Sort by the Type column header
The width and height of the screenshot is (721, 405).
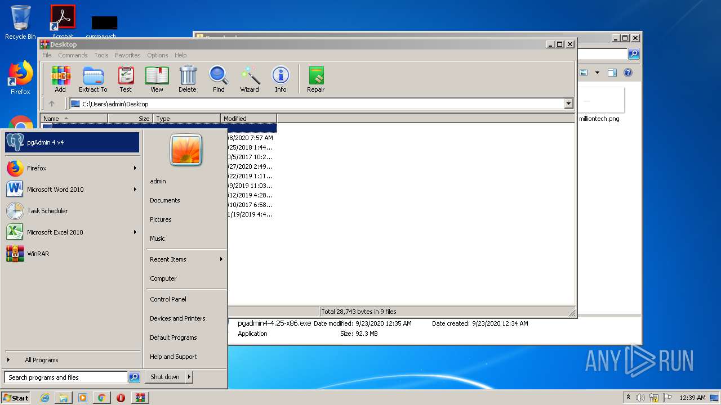pos(186,119)
